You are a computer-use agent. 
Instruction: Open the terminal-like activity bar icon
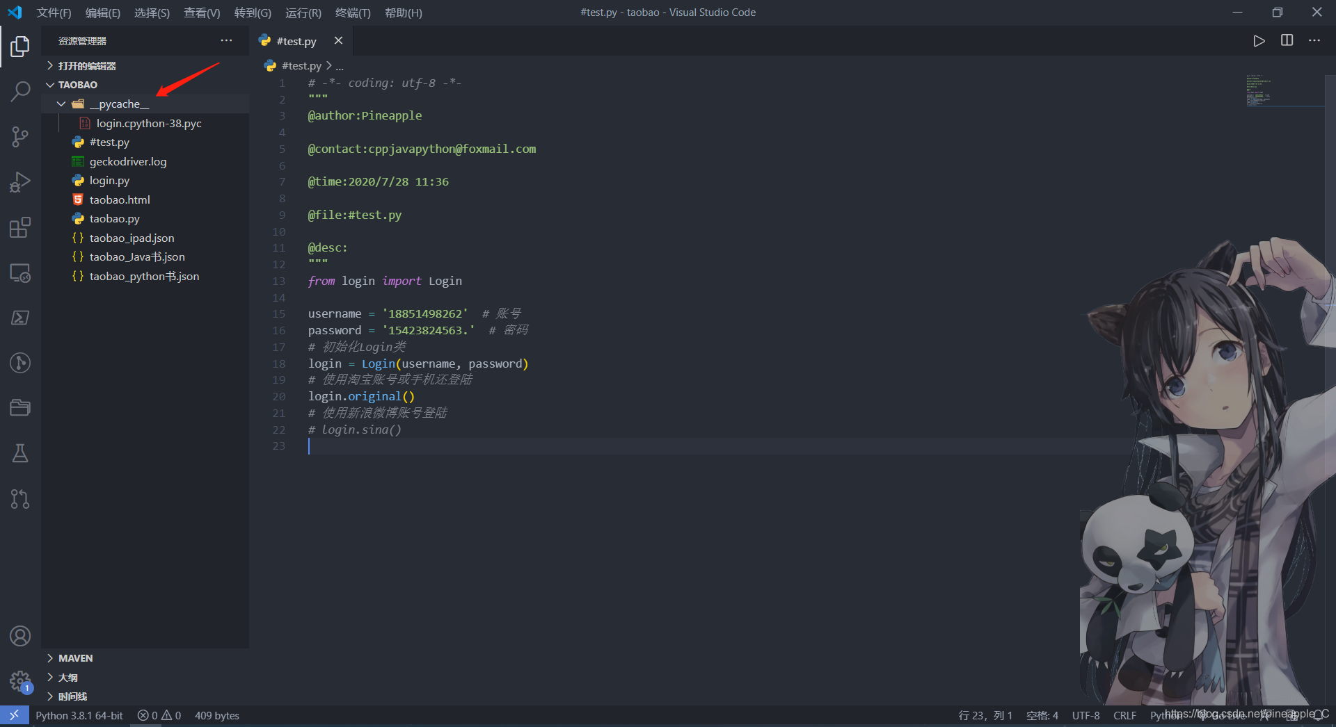tap(20, 318)
